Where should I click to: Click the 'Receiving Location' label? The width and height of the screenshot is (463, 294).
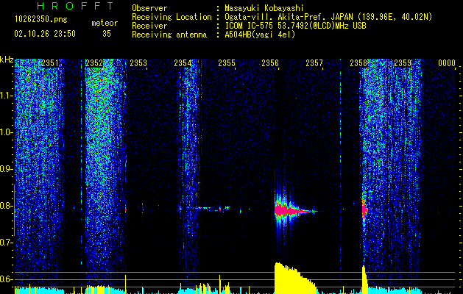coord(172,17)
